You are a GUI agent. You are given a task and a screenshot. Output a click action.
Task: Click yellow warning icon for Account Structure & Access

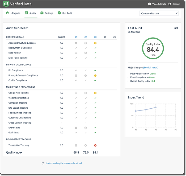(95, 43)
